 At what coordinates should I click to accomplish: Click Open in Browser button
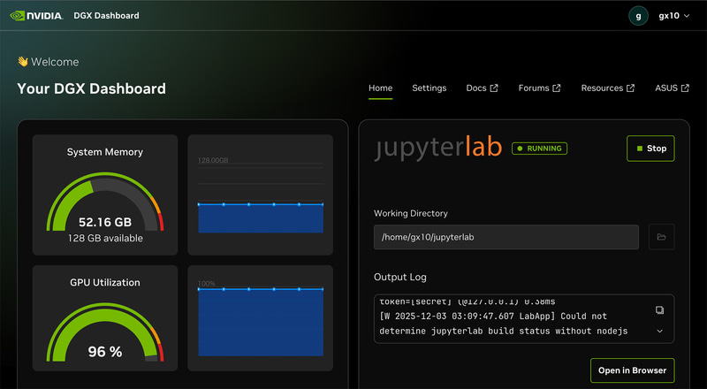click(632, 370)
